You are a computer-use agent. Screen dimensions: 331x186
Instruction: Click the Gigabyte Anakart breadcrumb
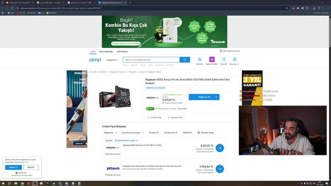tap(155, 72)
